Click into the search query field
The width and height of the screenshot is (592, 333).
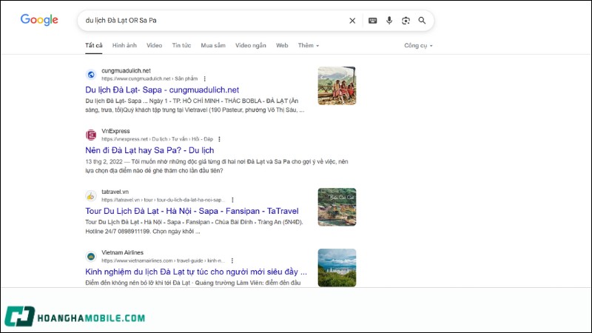(x=212, y=21)
